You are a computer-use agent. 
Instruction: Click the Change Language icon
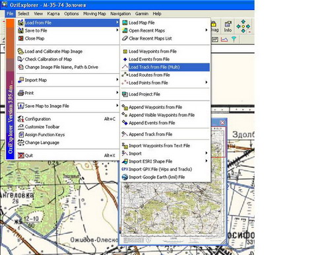pos(20,143)
